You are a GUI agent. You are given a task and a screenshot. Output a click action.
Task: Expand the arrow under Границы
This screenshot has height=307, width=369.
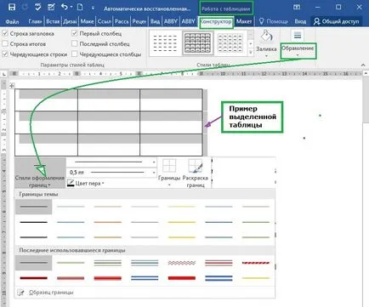tap(169, 185)
